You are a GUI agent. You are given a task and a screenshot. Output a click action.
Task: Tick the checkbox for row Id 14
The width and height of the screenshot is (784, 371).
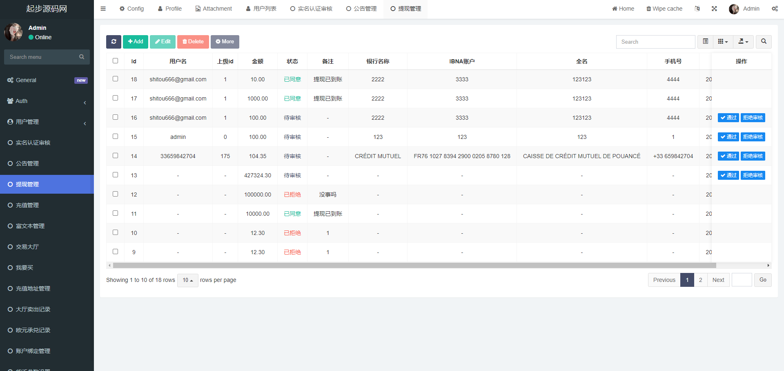tap(115, 156)
